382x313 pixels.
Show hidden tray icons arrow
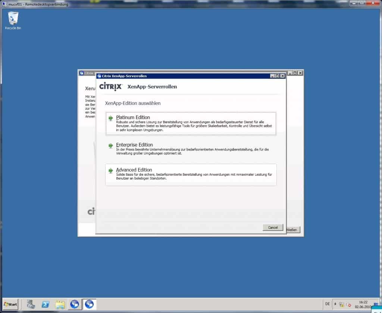[x=335, y=304]
